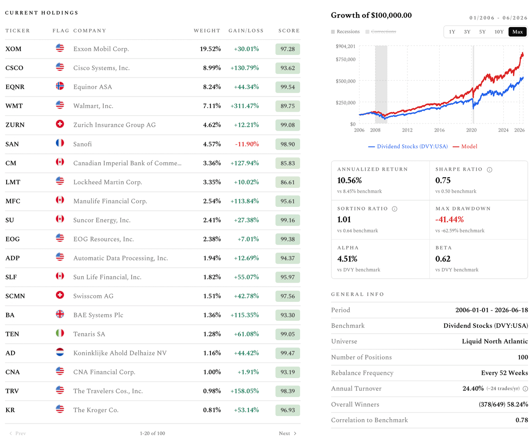Click the XOM ticker
The height and width of the screenshot is (440, 532).
[x=13, y=49]
